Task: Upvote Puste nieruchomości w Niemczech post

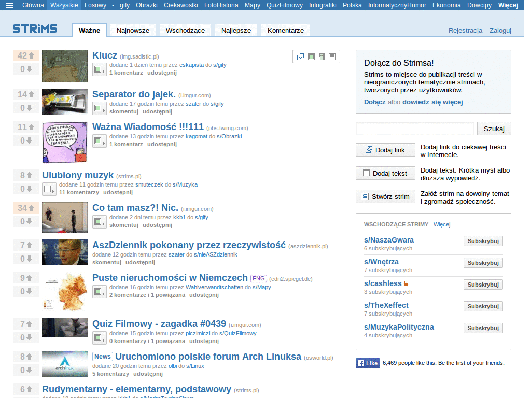Action: (x=26, y=278)
